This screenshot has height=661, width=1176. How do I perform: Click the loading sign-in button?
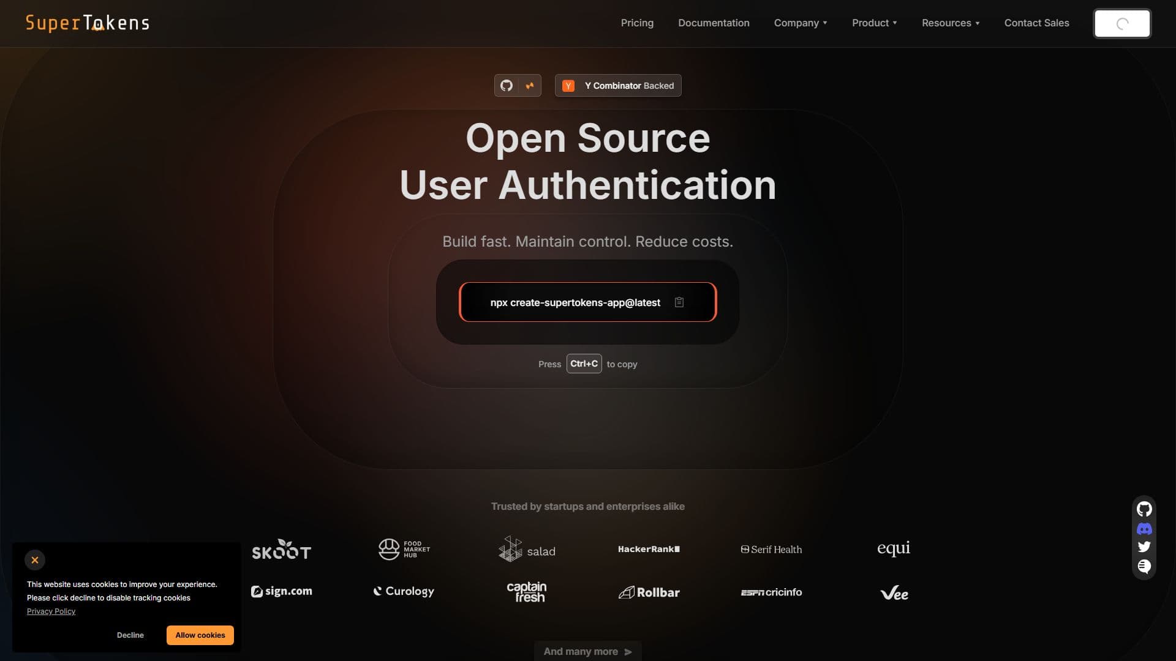coord(1122,24)
